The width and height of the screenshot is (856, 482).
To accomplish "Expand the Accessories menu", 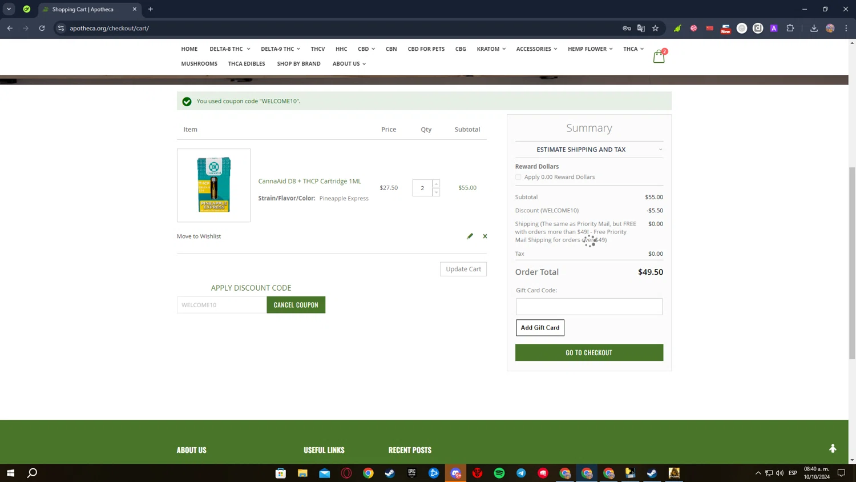I will (x=536, y=49).
